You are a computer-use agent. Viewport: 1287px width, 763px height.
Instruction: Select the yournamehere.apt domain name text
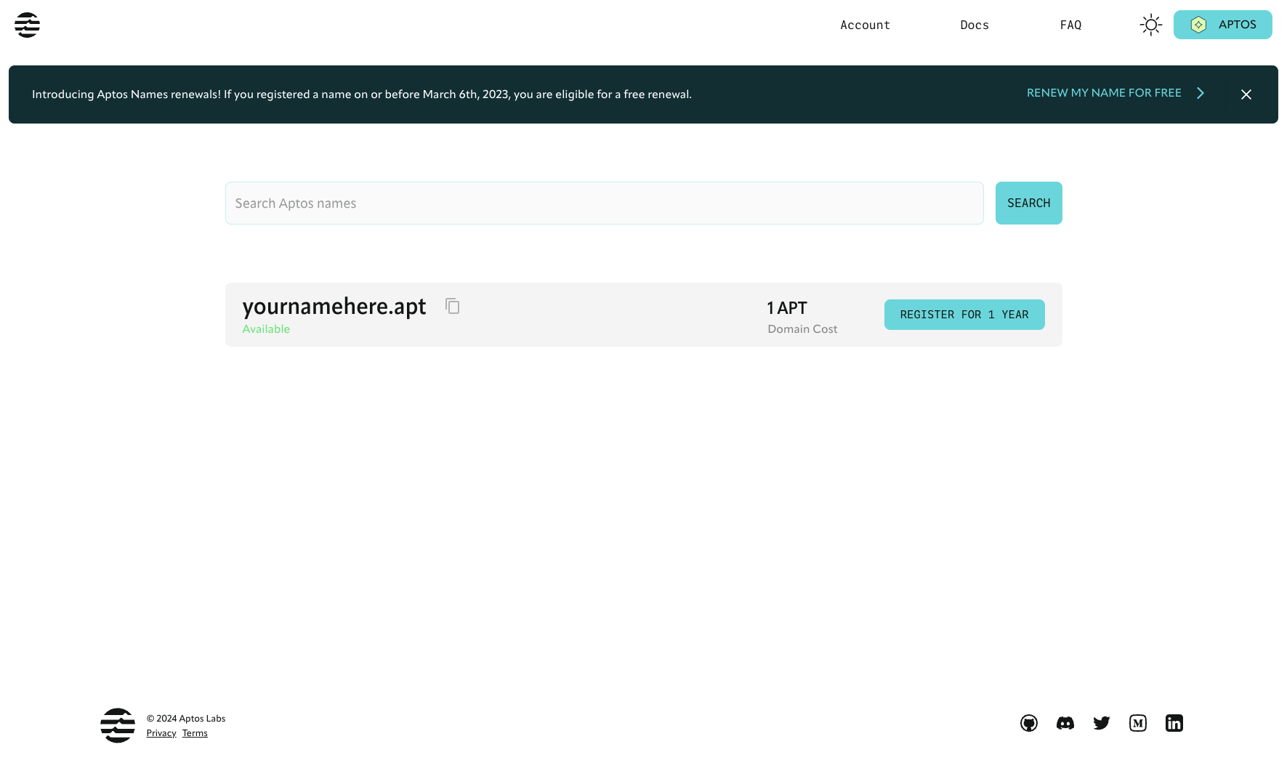[x=334, y=307]
